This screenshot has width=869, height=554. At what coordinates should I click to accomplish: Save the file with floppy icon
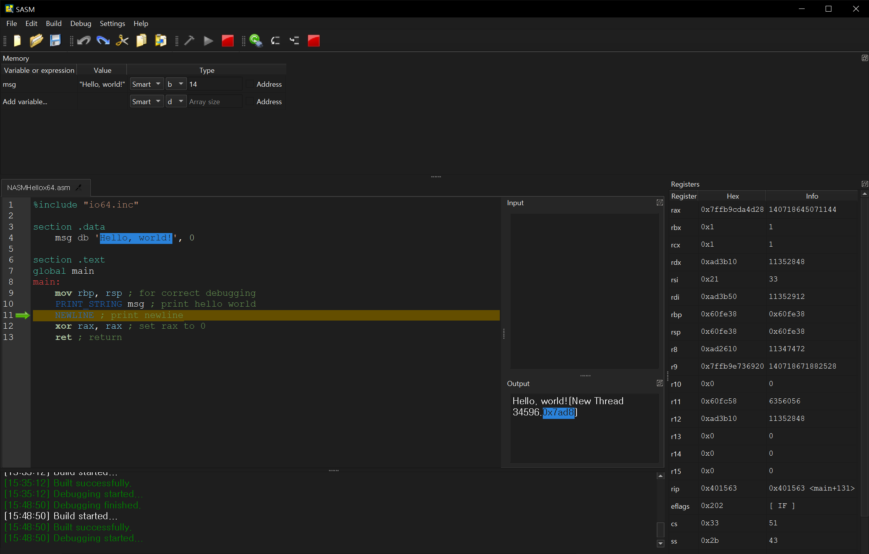tap(55, 41)
